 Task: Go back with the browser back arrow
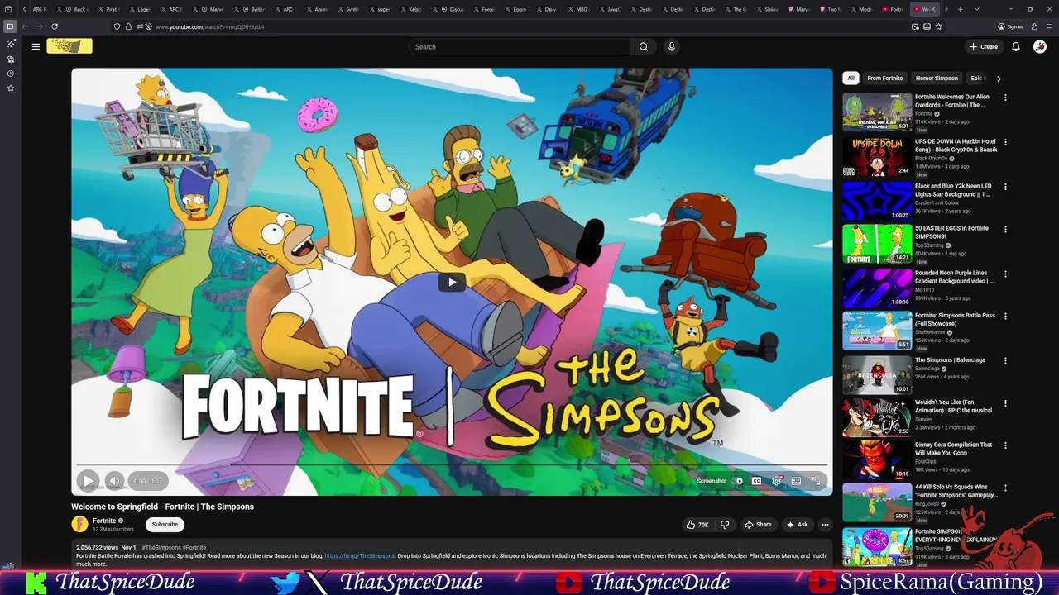[x=25, y=26]
